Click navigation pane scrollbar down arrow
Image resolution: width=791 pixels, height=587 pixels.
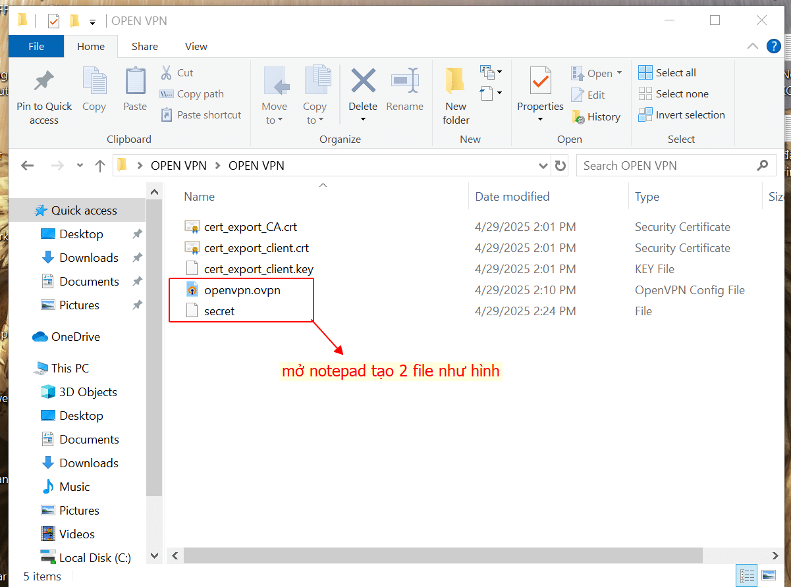[154, 556]
